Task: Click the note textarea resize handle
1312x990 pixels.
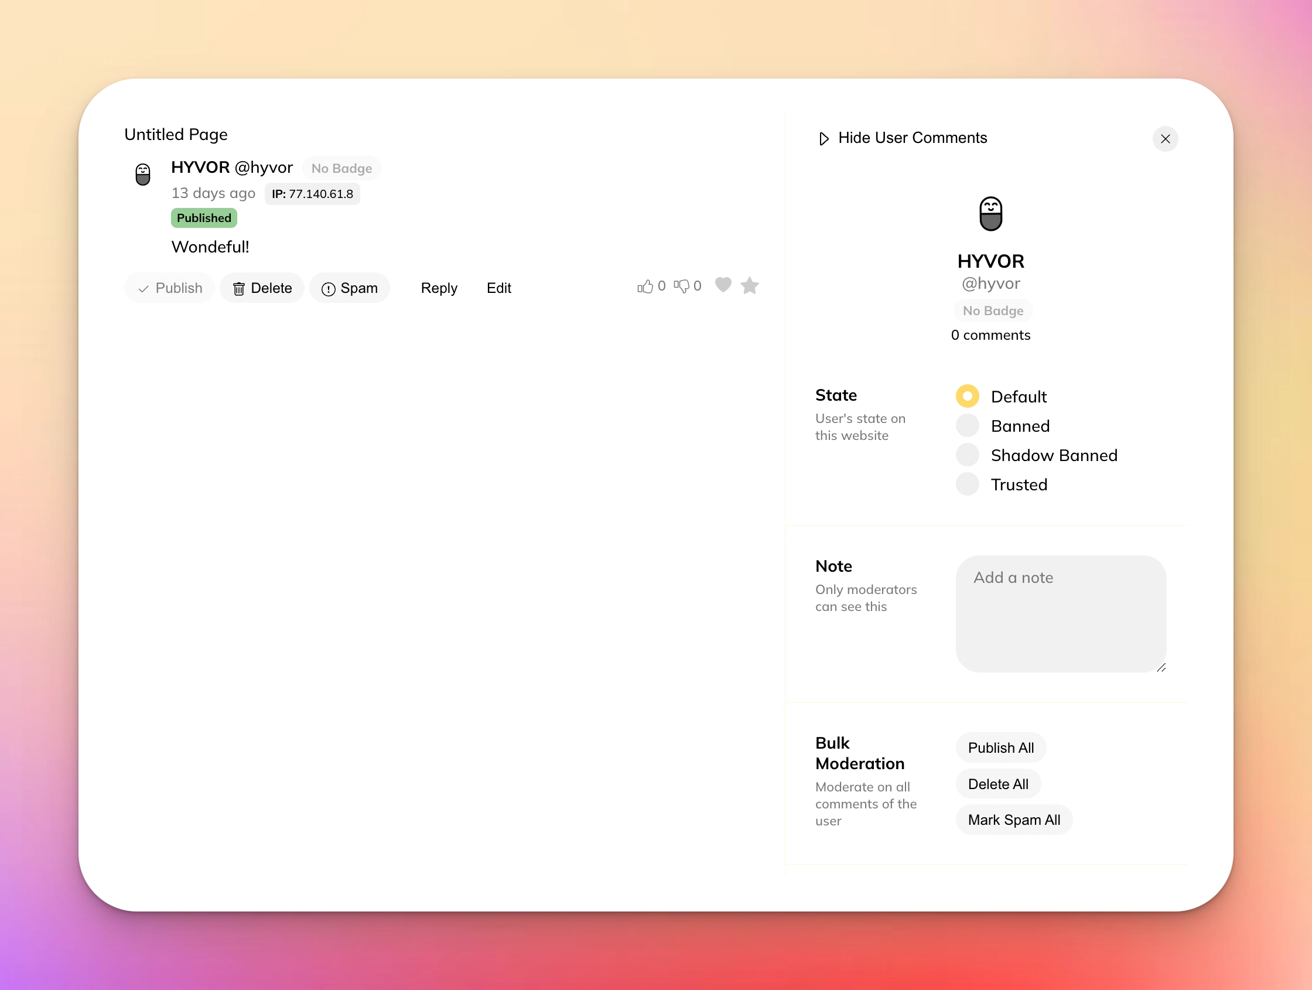Action: pyautogui.click(x=1161, y=668)
